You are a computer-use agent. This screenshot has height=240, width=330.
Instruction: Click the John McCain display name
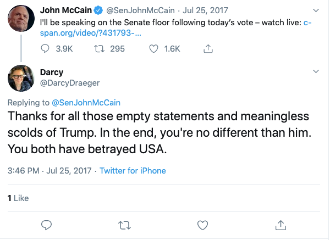(67, 10)
